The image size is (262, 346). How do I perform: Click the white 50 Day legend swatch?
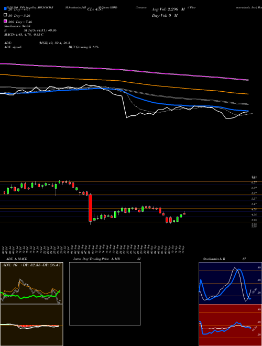[x=5, y=15]
